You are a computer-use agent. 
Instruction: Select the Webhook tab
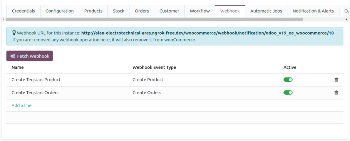pyautogui.click(x=230, y=11)
